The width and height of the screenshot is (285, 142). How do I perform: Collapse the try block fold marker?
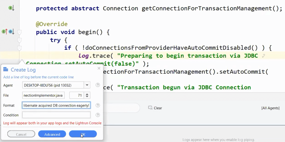[19, 40]
